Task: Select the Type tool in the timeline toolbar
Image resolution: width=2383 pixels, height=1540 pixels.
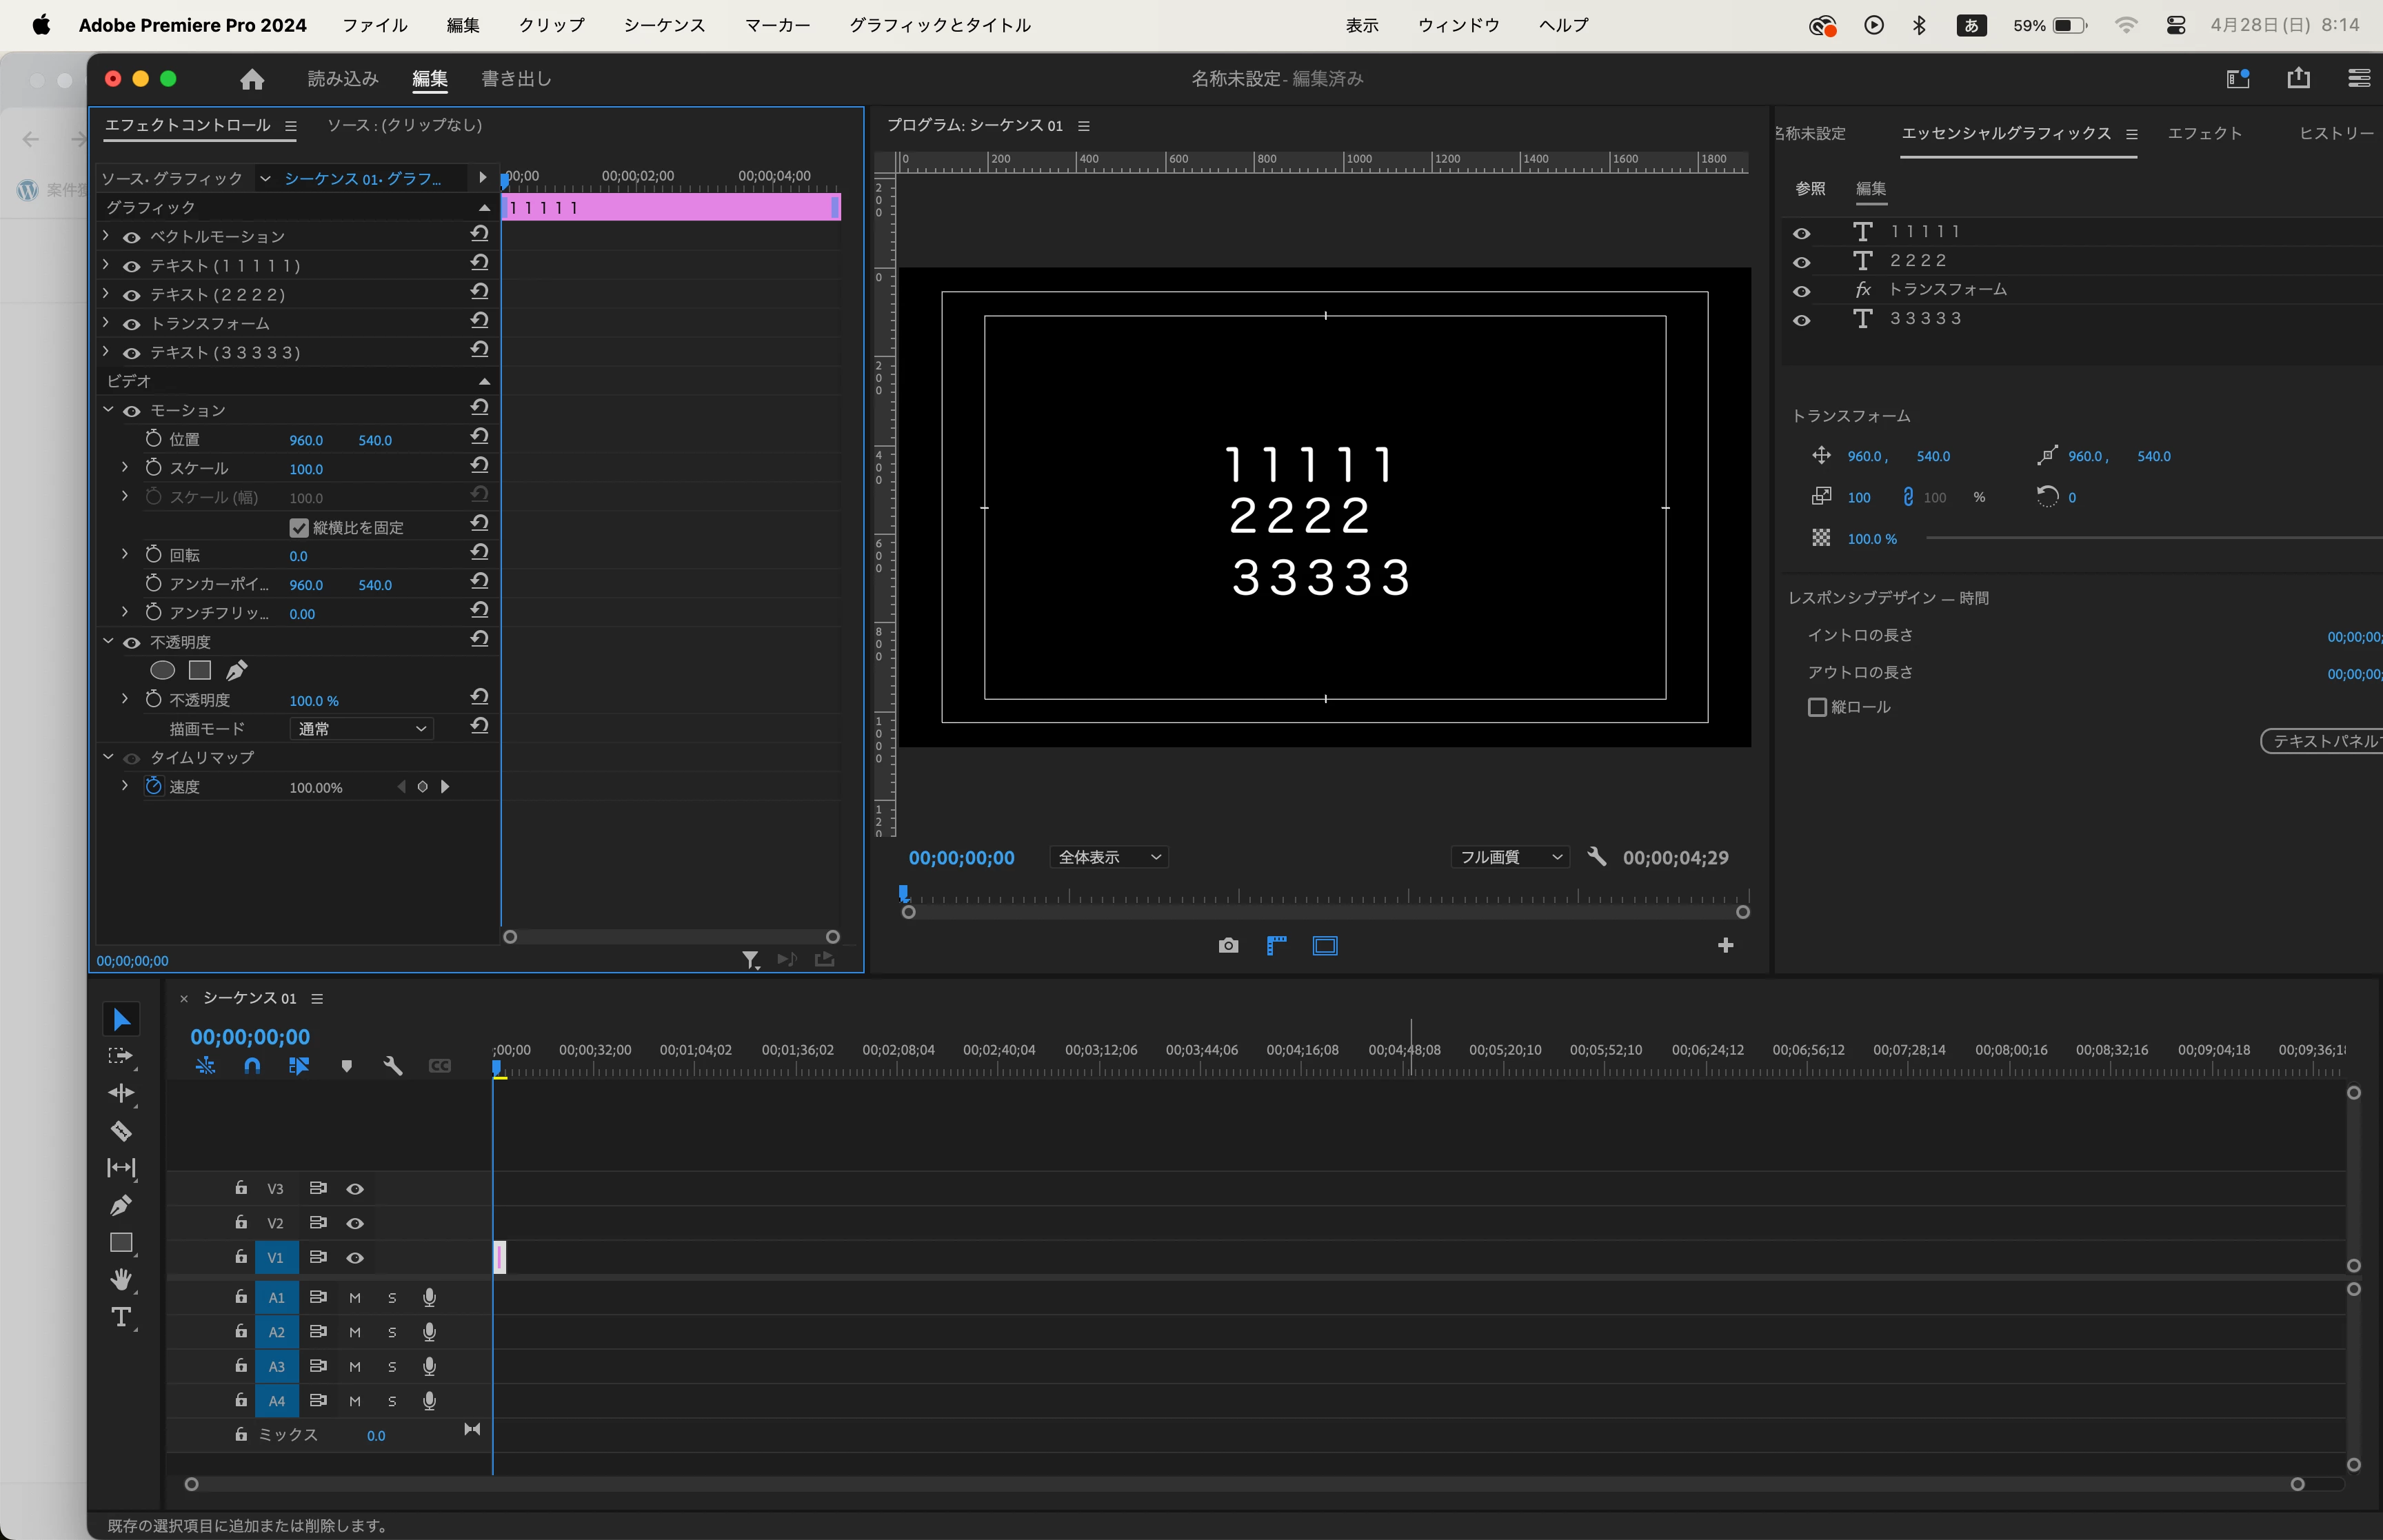Action: [121, 1317]
